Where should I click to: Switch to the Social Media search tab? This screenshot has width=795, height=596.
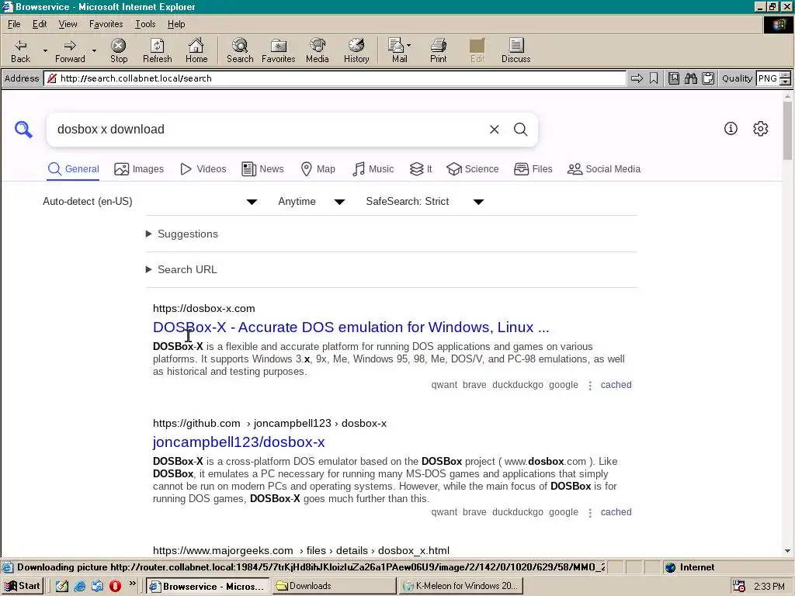[603, 168]
